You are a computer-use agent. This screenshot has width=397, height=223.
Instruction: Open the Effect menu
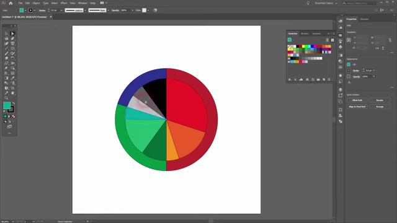64,3
